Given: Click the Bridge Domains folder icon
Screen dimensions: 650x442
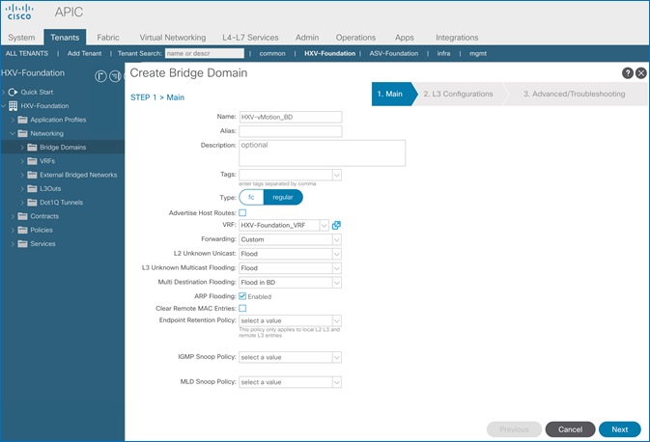Looking at the screenshot, I should [32, 147].
